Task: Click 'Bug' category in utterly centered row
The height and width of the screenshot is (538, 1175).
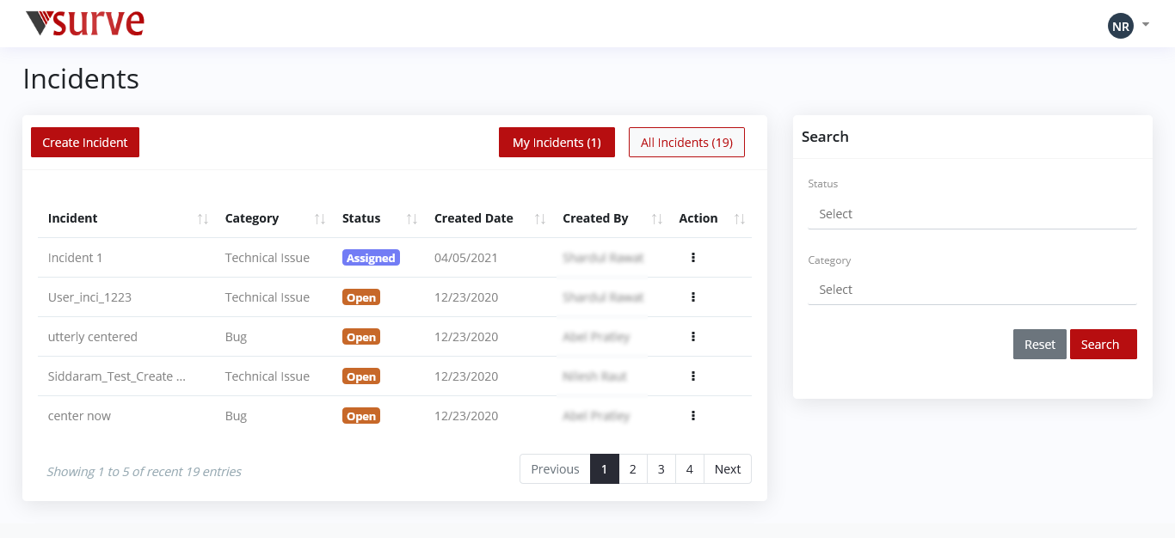Action: click(x=236, y=337)
